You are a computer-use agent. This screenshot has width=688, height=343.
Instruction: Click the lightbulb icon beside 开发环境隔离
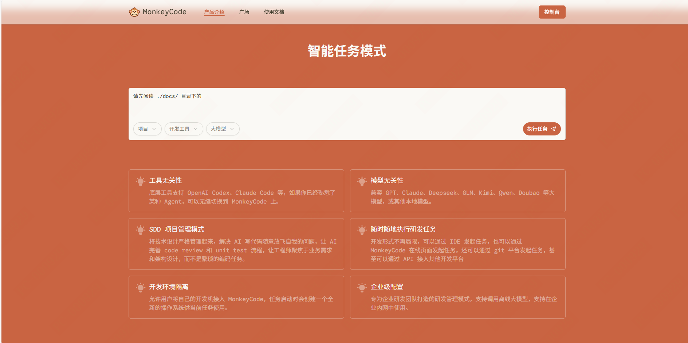[x=141, y=287]
